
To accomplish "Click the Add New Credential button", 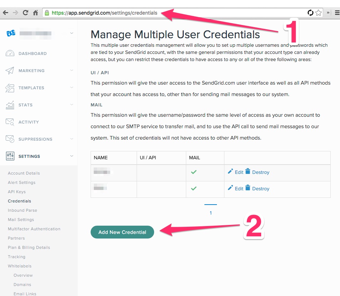I will [x=122, y=232].
